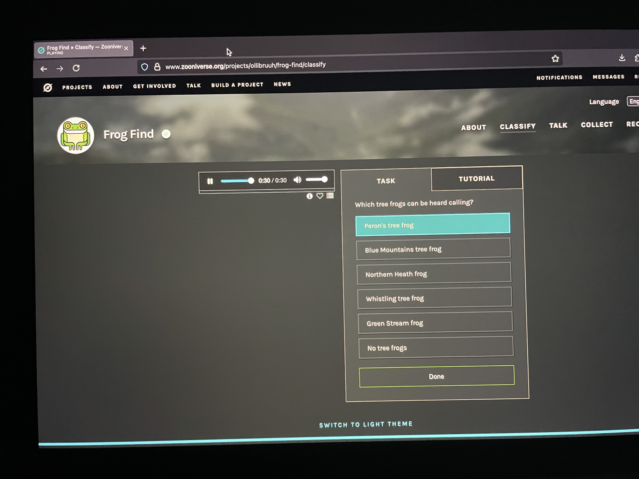The height and width of the screenshot is (479, 639).
Task: Bookmark the page with the star icon
Action: click(555, 58)
